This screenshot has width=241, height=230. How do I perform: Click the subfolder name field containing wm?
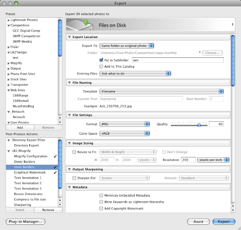[x=178, y=60]
